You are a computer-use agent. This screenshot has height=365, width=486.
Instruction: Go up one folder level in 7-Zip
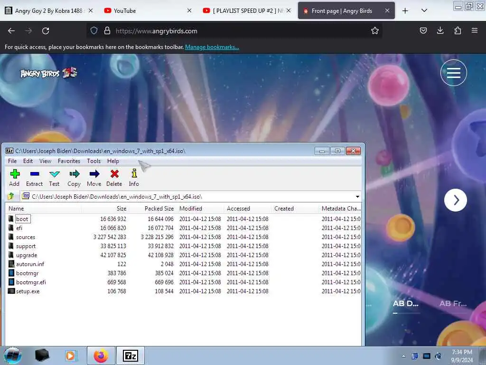[x=11, y=196]
